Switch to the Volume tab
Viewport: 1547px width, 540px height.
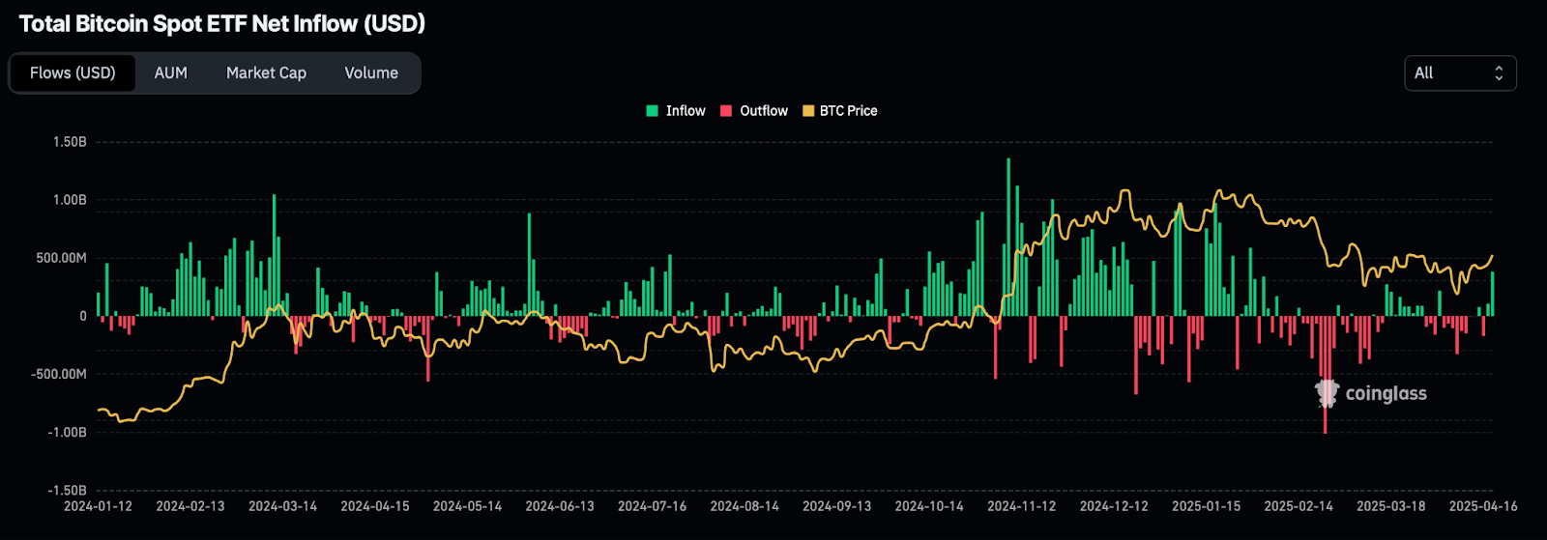tap(371, 73)
